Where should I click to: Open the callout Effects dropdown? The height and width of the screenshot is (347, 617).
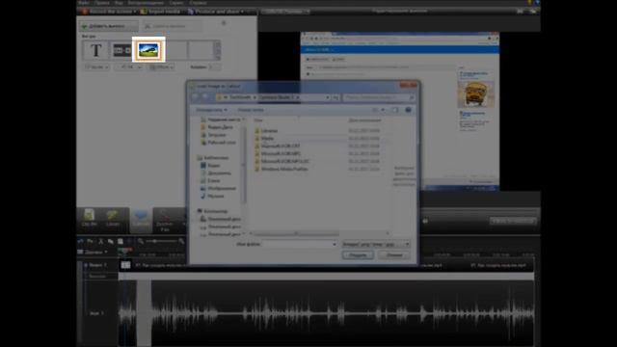click(x=162, y=67)
